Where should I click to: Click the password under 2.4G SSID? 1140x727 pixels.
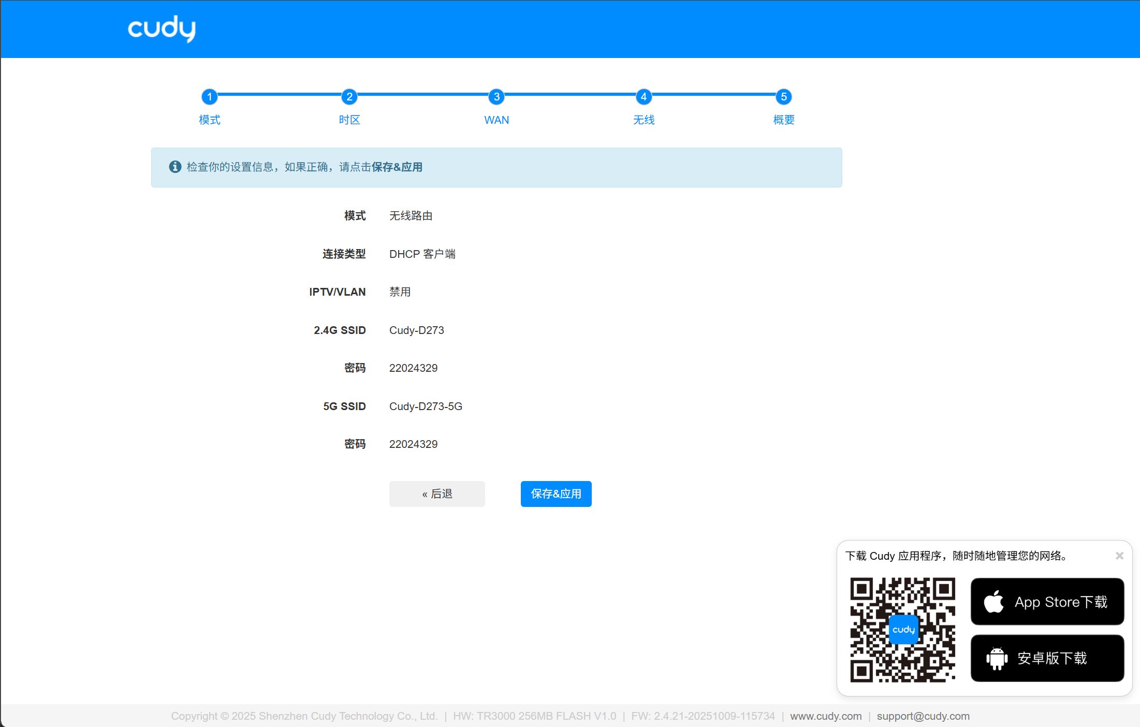(x=413, y=368)
